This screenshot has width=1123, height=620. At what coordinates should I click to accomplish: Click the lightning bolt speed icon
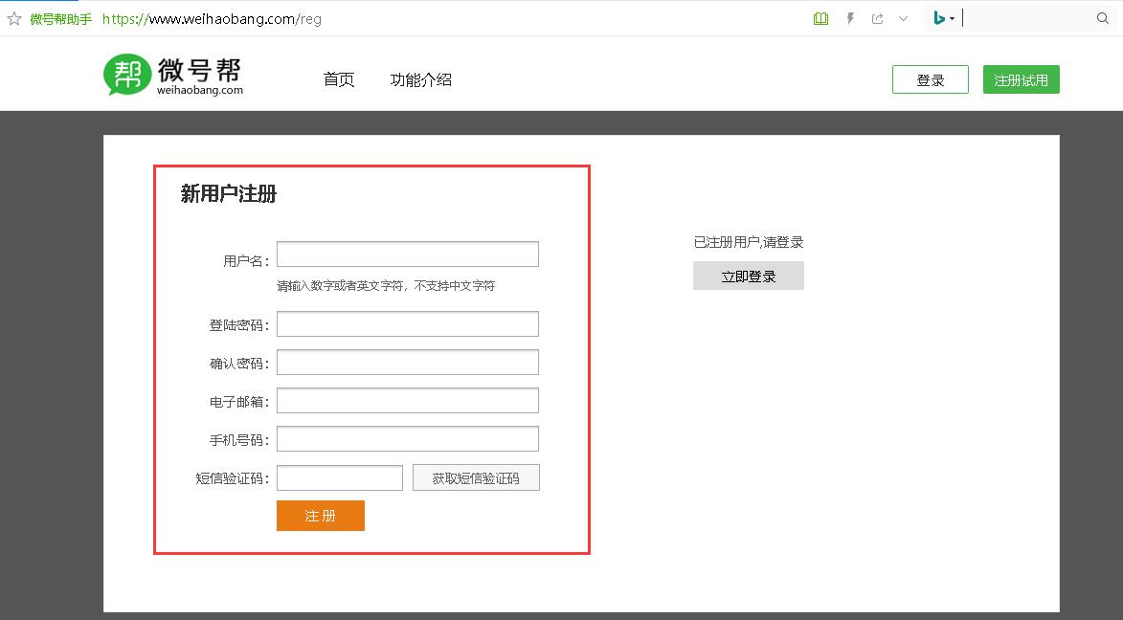point(850,18)
